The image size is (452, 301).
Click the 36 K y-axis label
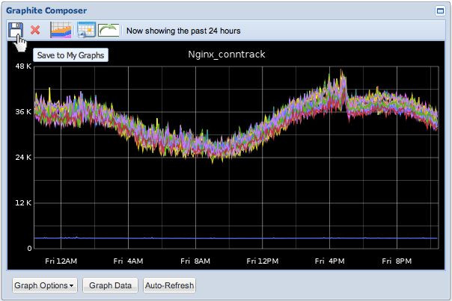click(x=23, y=112)
